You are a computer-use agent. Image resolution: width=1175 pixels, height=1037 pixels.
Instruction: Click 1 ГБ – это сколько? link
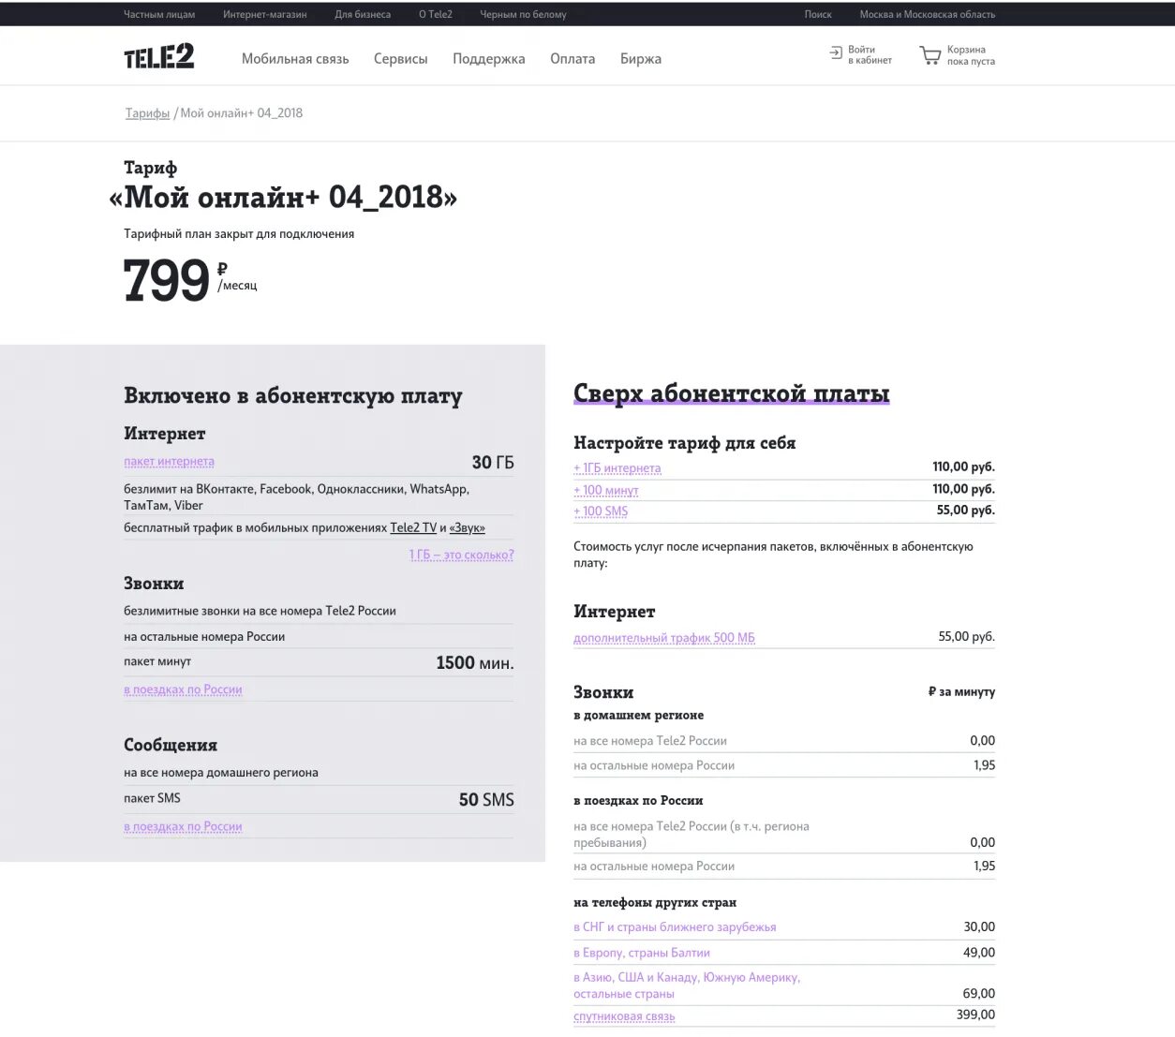(x=461, y=555)
